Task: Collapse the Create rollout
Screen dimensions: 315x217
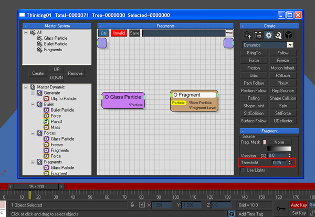Action: (269, 26)
